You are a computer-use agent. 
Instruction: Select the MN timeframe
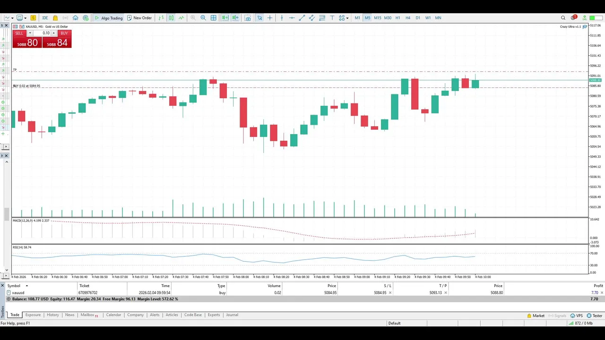pyautogui.click(x=438, y=18)
